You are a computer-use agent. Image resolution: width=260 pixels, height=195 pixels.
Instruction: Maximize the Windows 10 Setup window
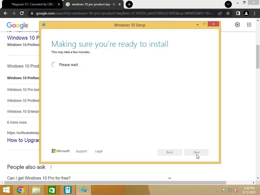tap(204, 24)
